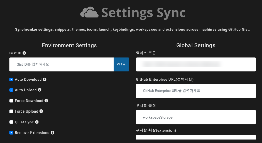
Task: Click the GitHub Enterprise URL input field
Action: click(196, 91)
